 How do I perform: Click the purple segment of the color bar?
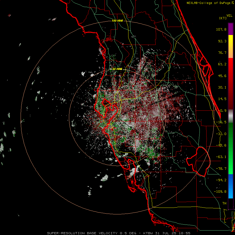pos(231,29)
